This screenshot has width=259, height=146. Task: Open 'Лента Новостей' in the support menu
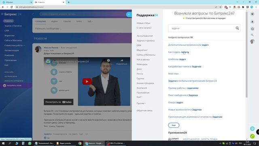click(x=144, y=36)
